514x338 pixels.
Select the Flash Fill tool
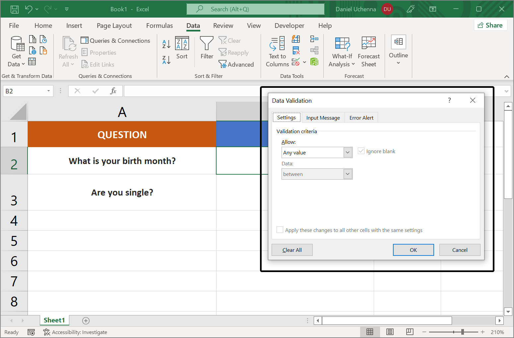(295, 39)
